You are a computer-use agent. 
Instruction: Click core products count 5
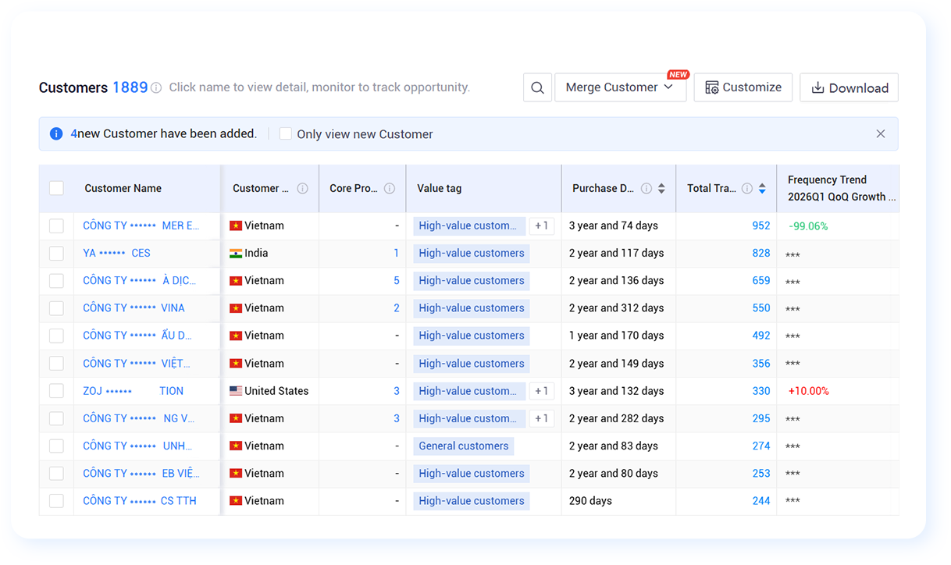pos(397,281)
